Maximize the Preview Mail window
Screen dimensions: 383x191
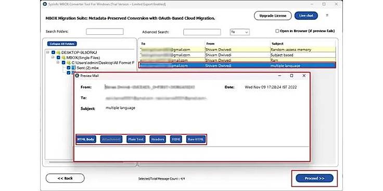point(291,76)
